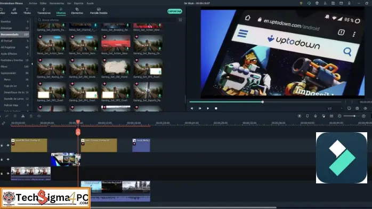Click the effects search field
This screenshot has height=209, width=372.
coord(107,20)
